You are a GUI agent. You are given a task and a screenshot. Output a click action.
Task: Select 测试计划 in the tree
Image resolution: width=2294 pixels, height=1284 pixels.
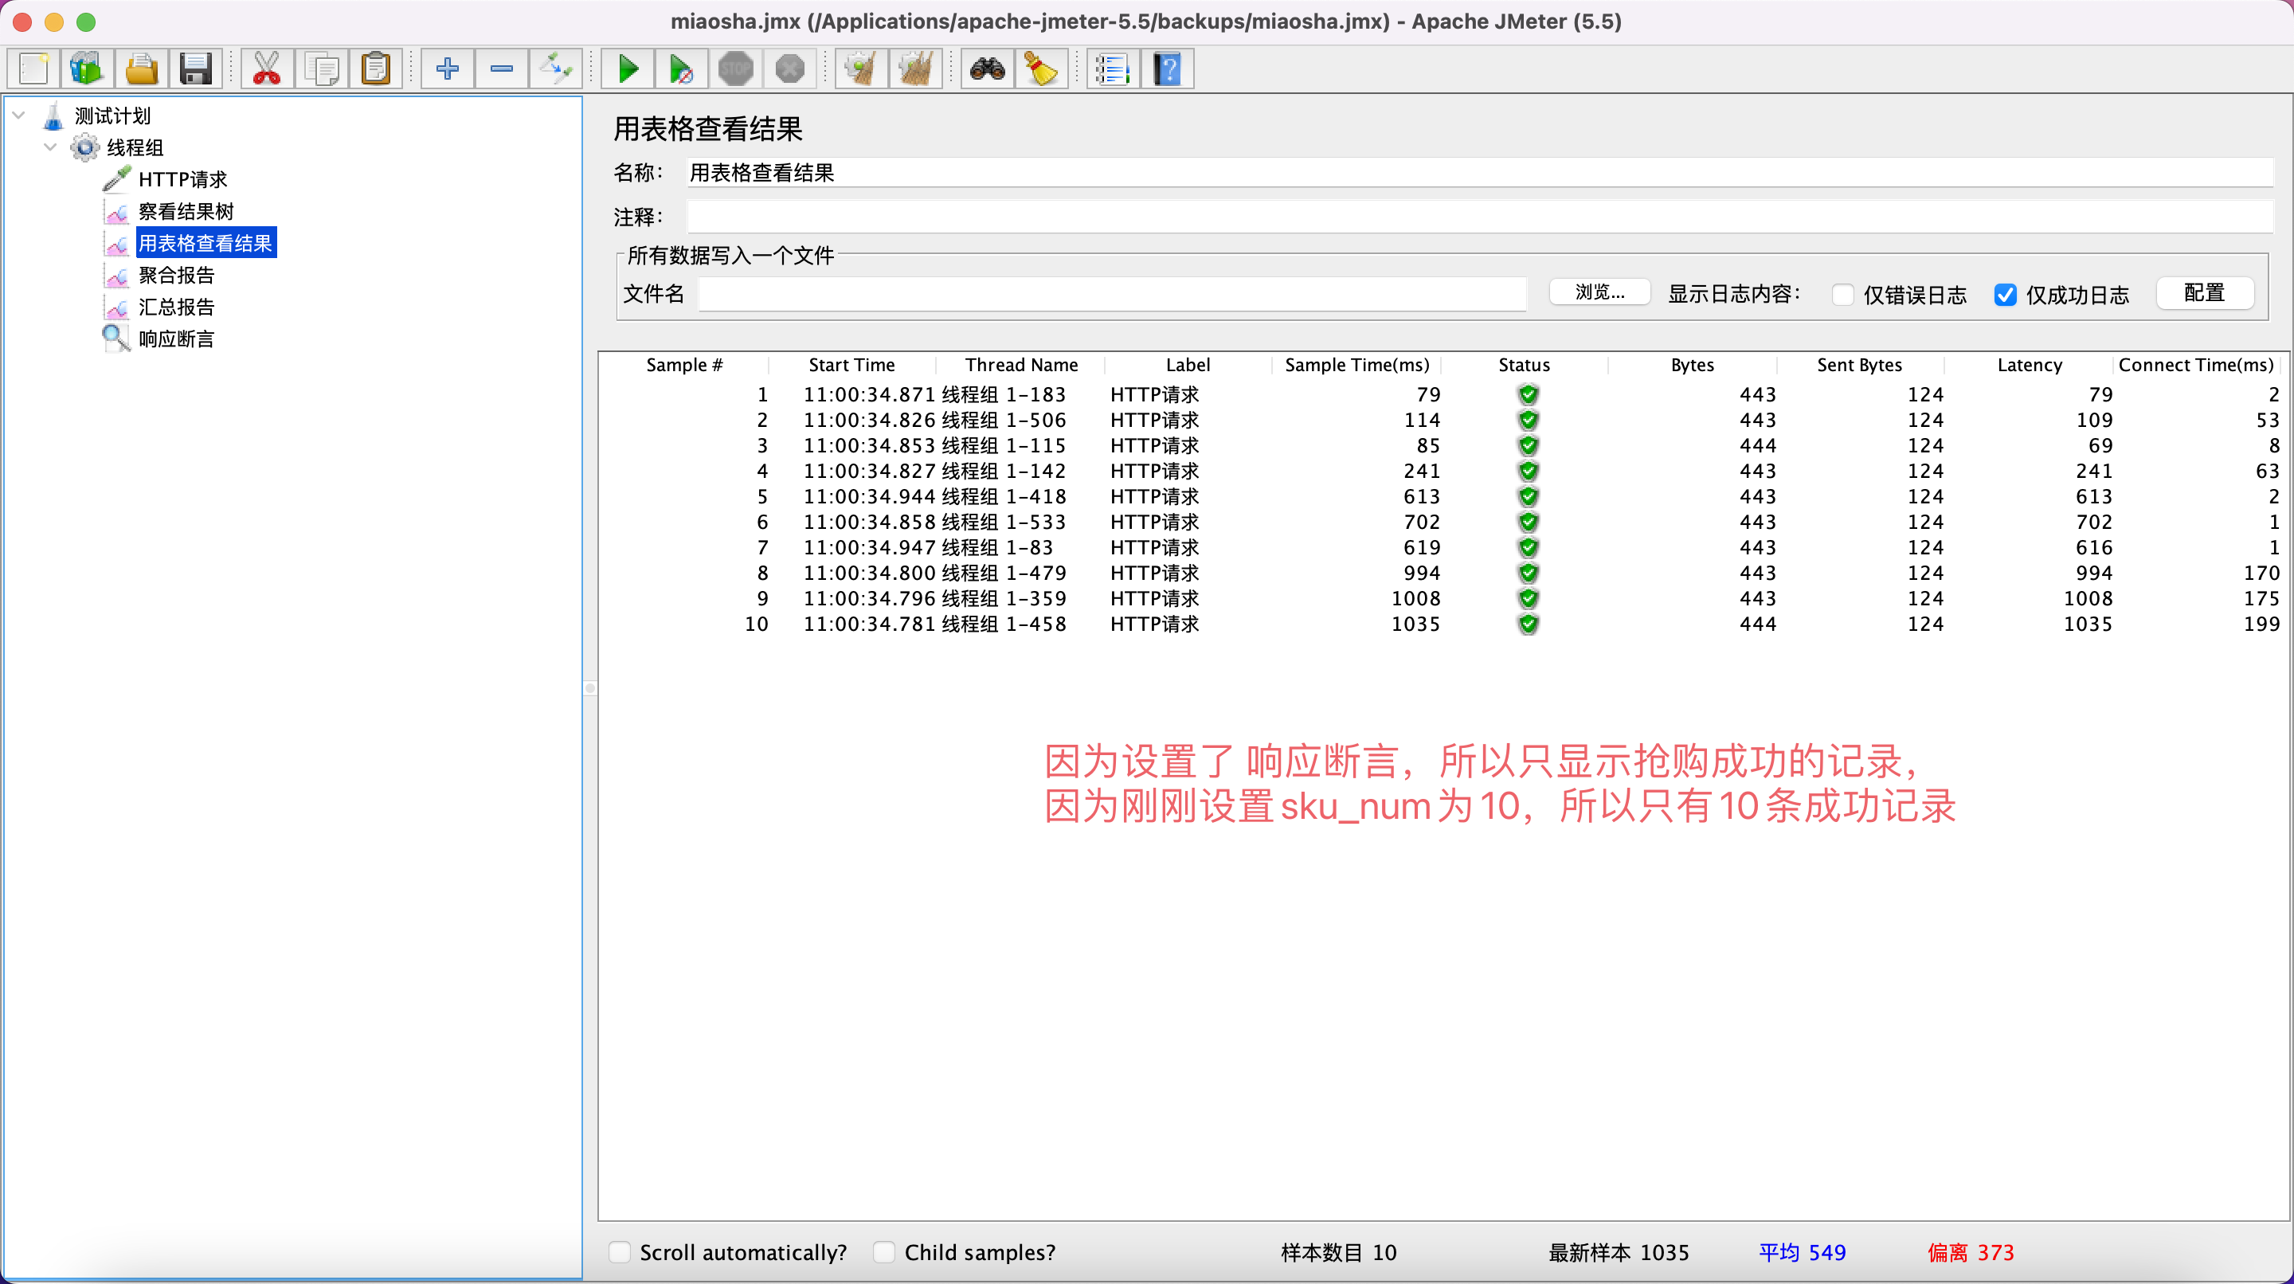point(112,115)
